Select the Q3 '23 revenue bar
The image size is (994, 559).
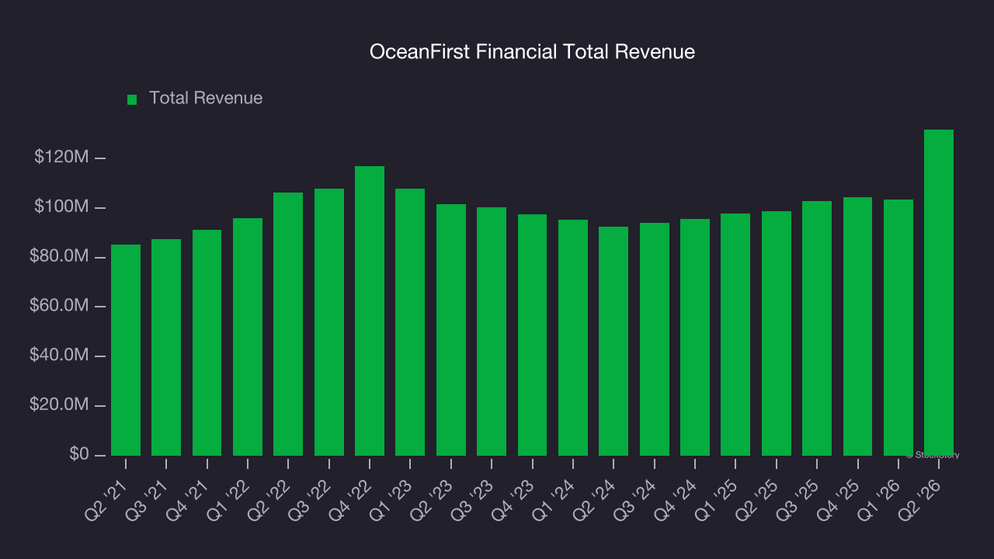click(x=492, y=332)
